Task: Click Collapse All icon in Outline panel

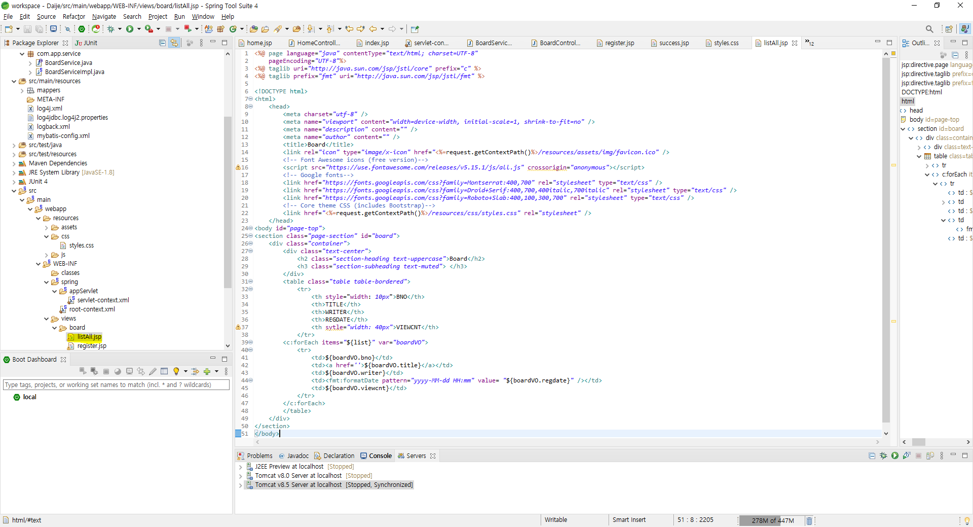Action: [955, 55]
